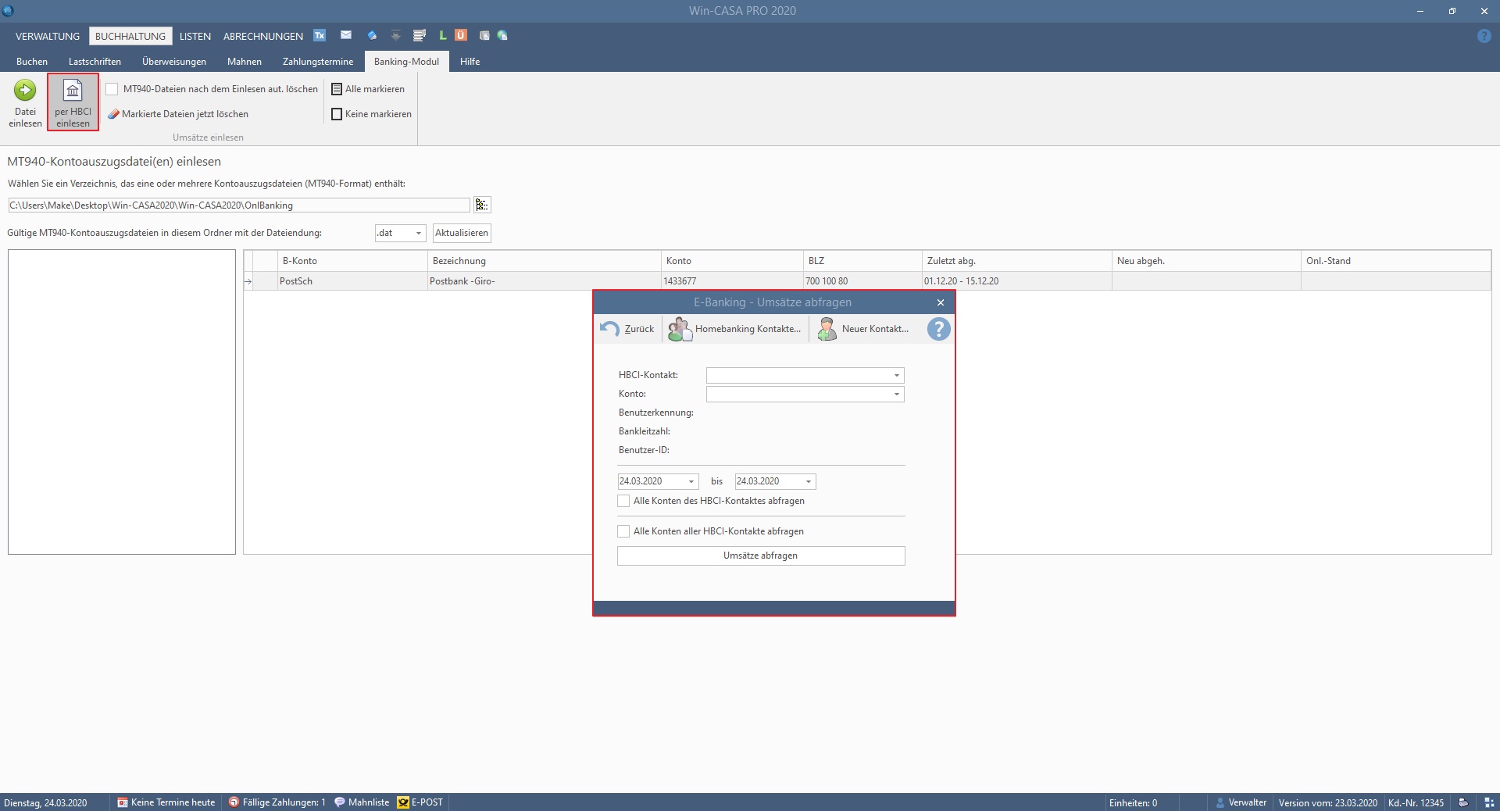Viewport: 1500px width, 811px height.
Task: Click the Datei einlesen green arrow icon
Action: (25, 91)
